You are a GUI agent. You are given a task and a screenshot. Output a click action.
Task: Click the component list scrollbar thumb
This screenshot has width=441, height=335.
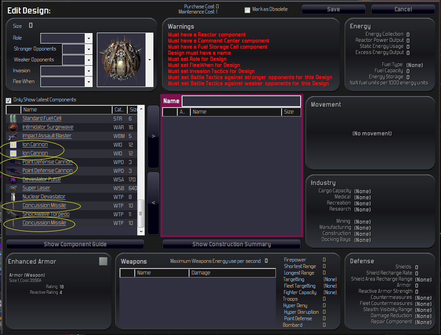click(x=141, y=214)
